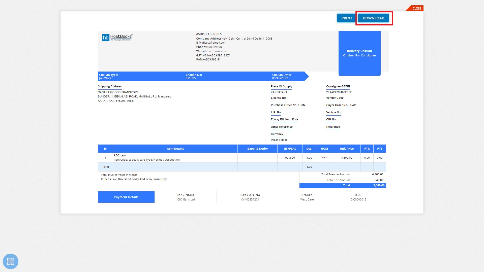Screen dimensions: 484x272
Task: Click the UOM column header
Action: point(324,149)
